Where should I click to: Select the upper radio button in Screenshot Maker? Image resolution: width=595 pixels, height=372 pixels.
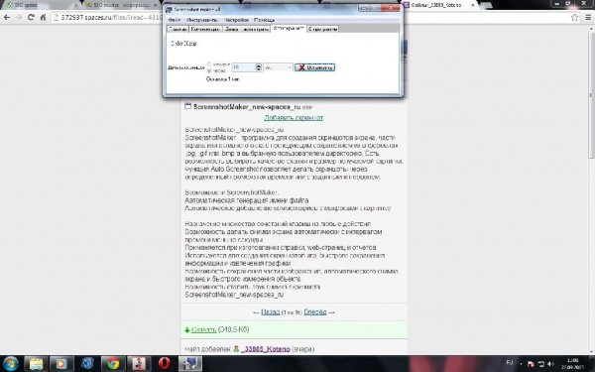[209, 63]
